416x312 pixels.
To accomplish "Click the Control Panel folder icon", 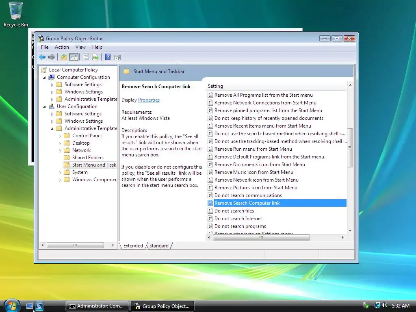I will [x=67, y=136].
